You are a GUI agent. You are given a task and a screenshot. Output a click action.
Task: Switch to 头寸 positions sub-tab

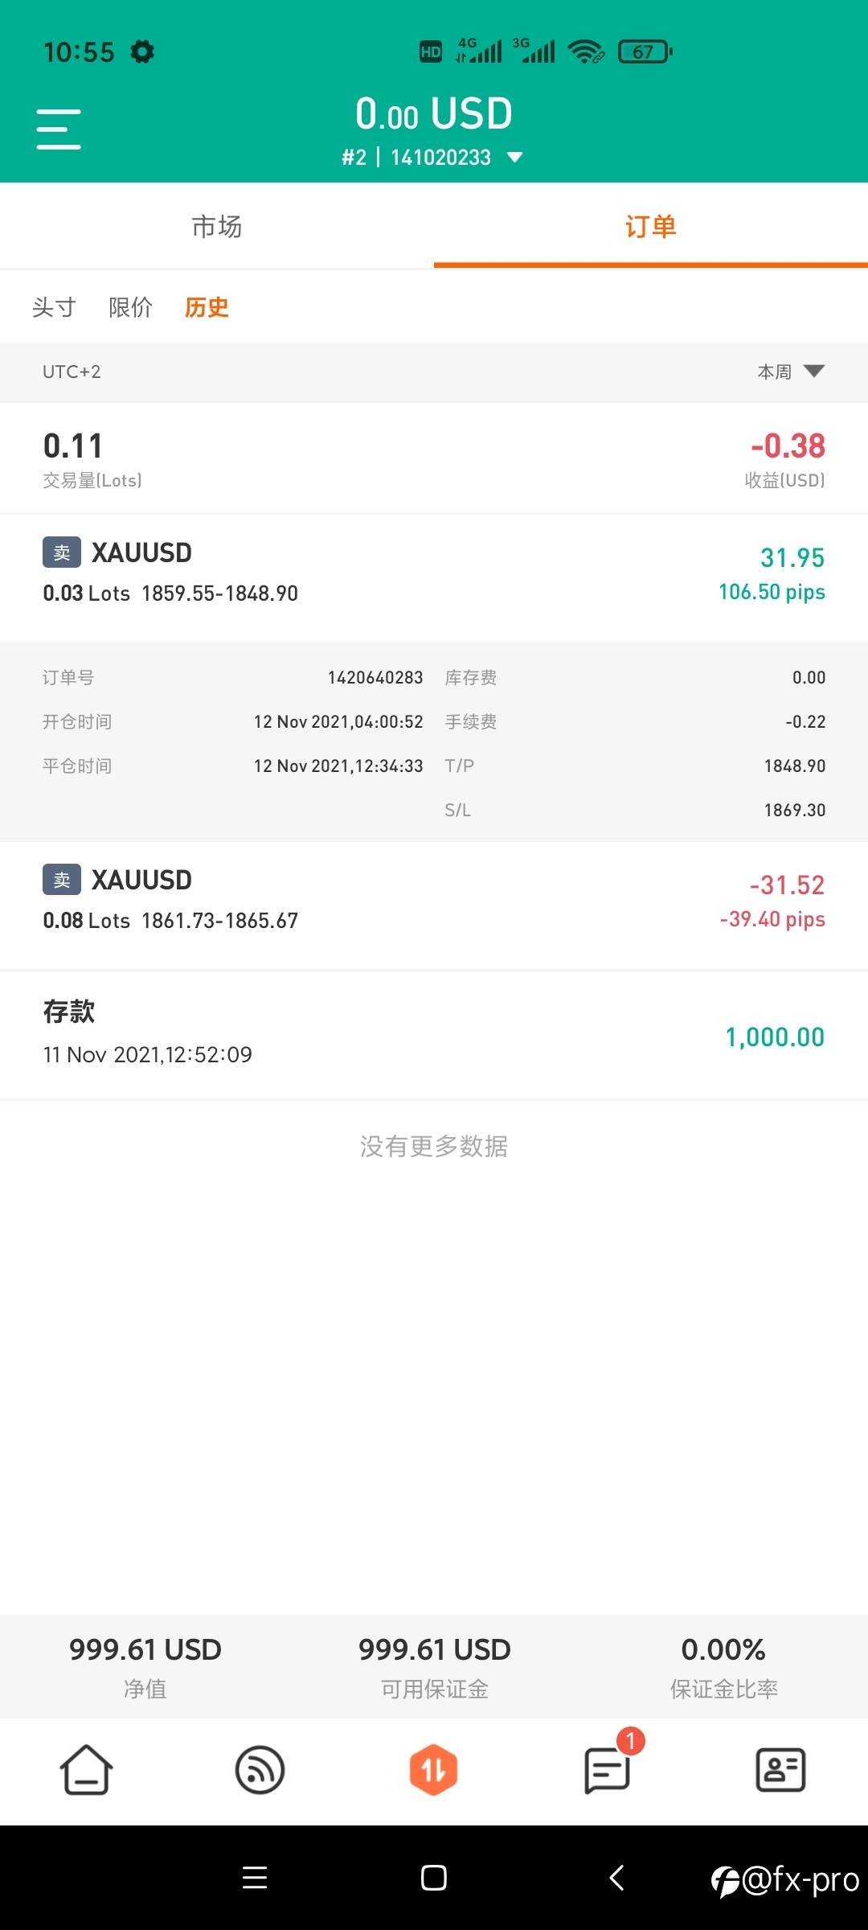[x=54, y=307]
